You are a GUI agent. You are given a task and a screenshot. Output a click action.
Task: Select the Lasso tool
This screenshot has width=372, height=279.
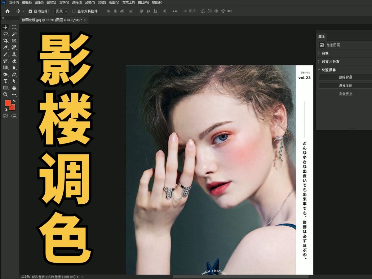coord(5,34)
